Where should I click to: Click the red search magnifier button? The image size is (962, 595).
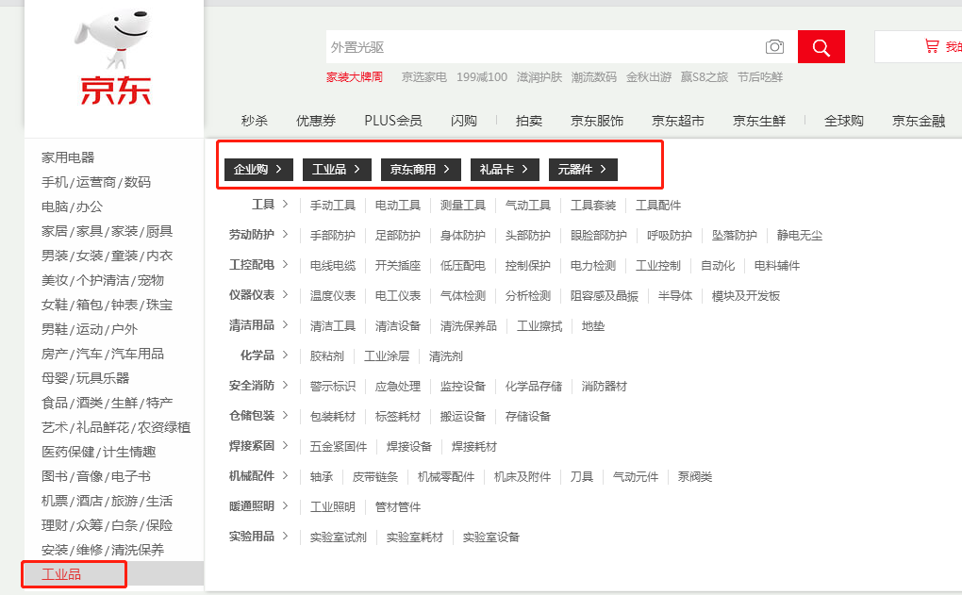click(821, 46)
